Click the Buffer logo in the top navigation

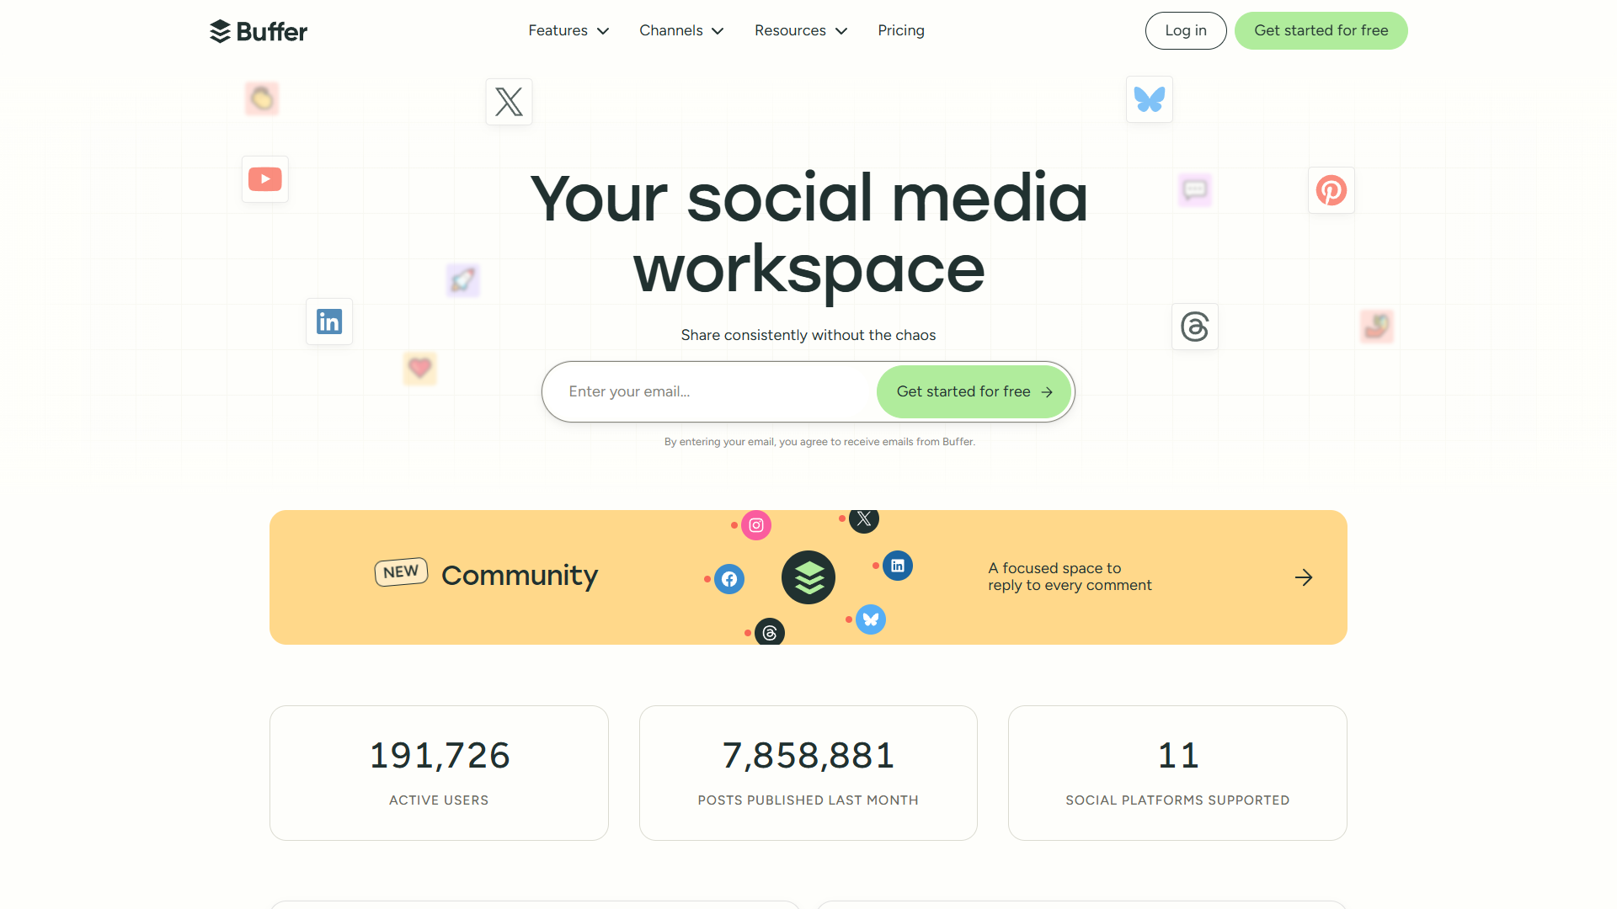[258, 31]
